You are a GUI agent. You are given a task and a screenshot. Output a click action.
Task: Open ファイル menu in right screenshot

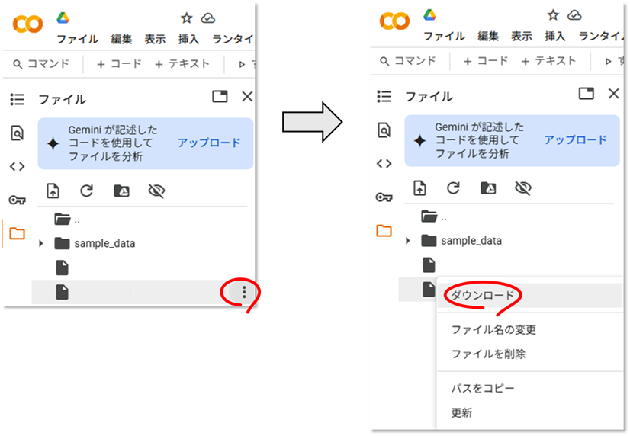pos(445,37)
